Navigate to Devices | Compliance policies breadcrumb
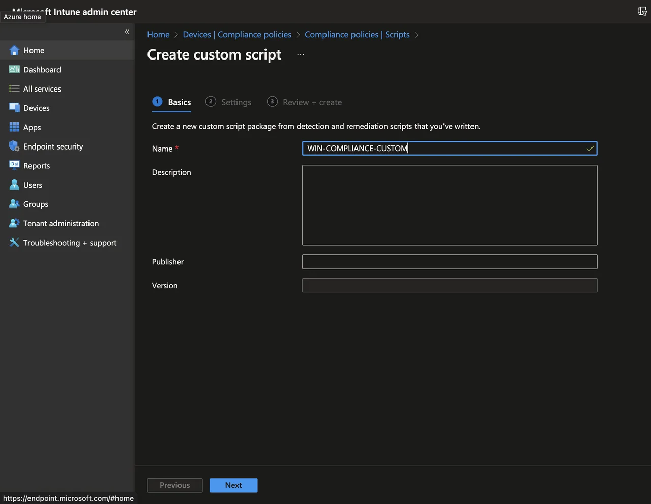Viewport: 651px width, 504px height. coord(237,35)
